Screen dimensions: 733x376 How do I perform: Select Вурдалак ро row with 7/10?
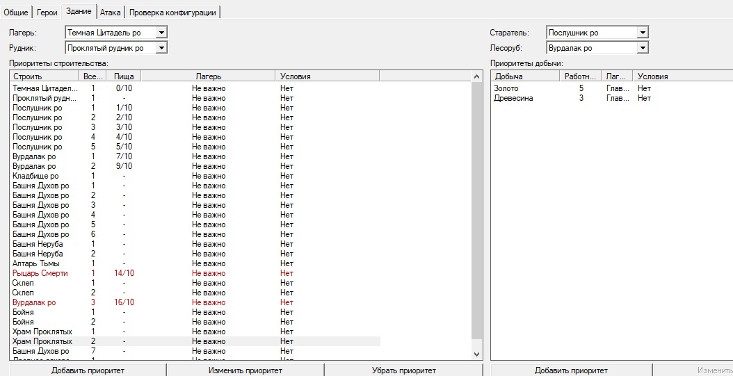(195, 156)
